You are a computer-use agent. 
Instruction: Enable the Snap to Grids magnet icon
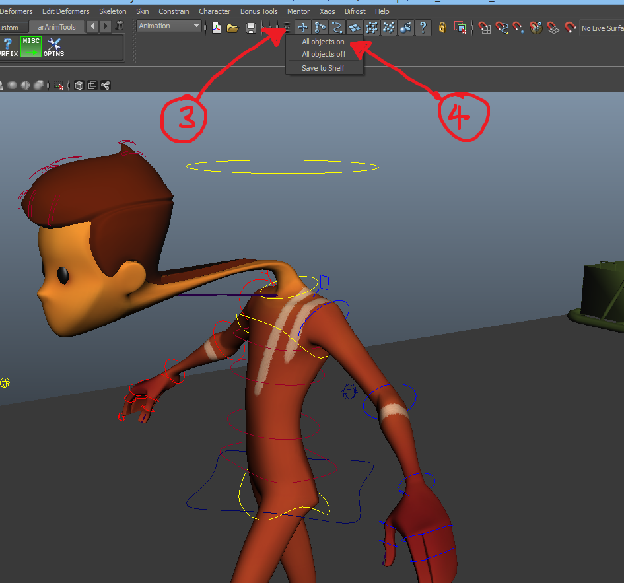coord(484,28)
